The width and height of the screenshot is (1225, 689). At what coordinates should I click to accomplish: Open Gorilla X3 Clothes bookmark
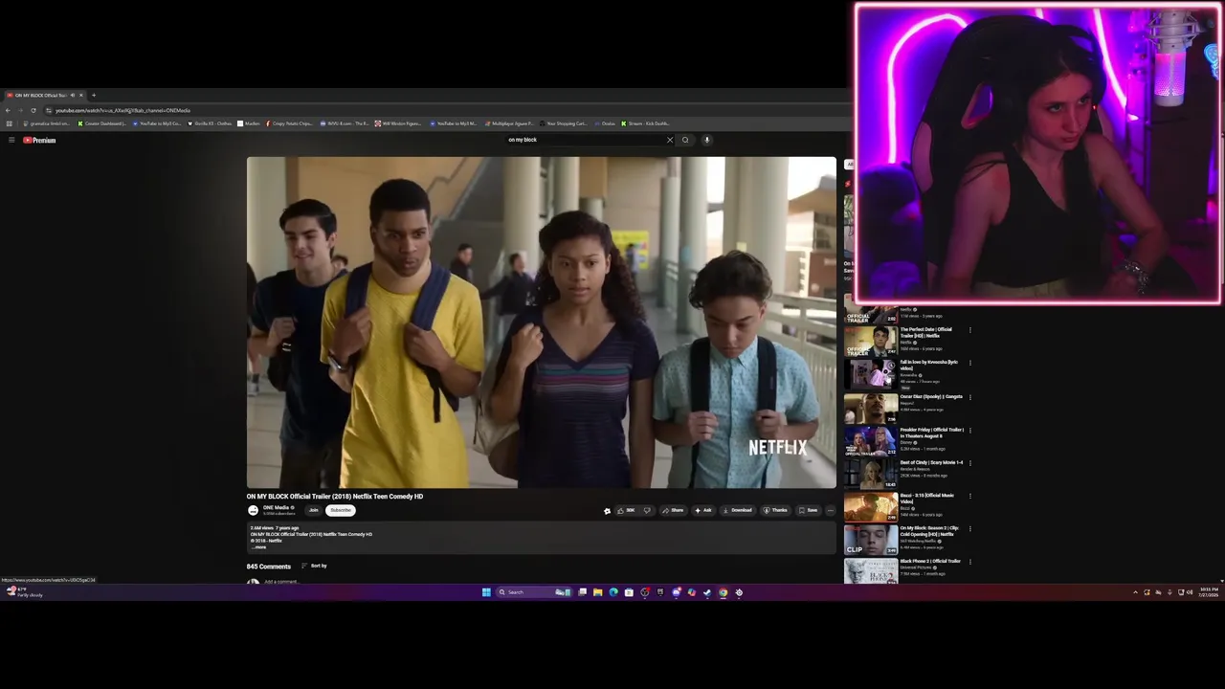[x=211, y=123]
